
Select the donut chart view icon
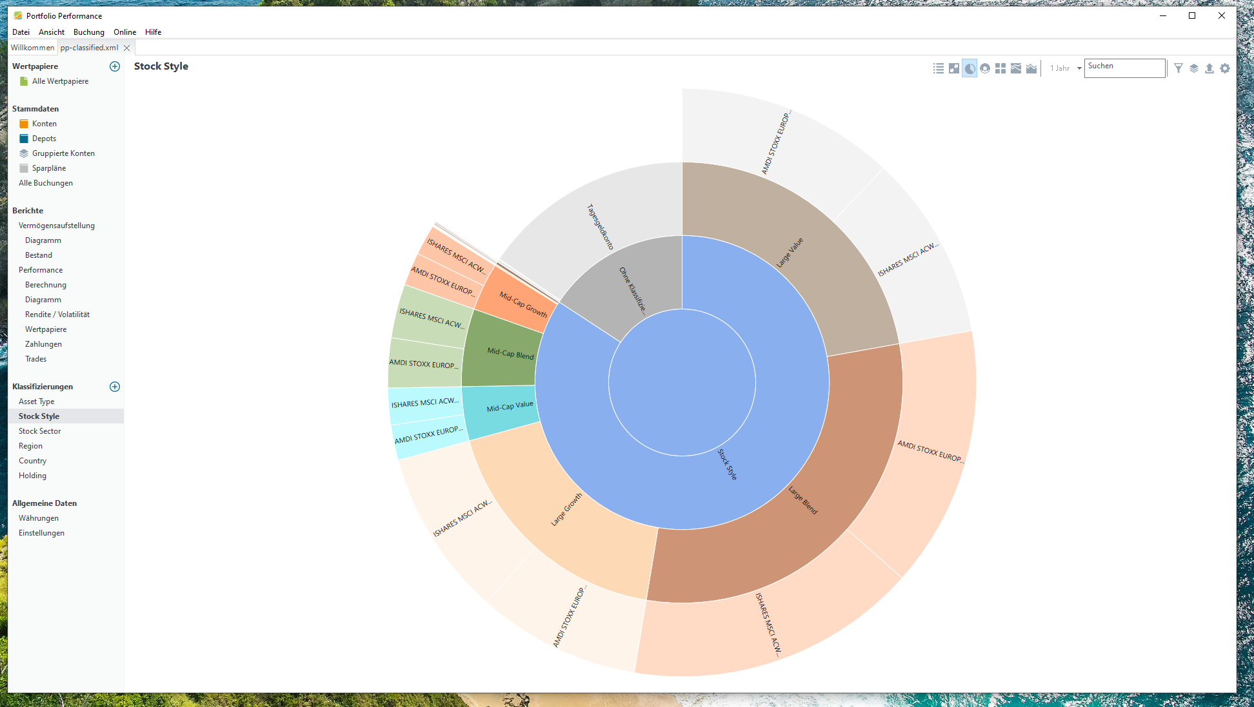click(985, 68)
